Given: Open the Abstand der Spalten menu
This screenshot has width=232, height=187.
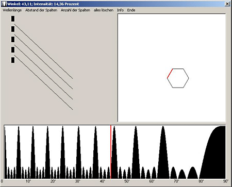Looking at the screenshot, I should (x=41, y=10).
